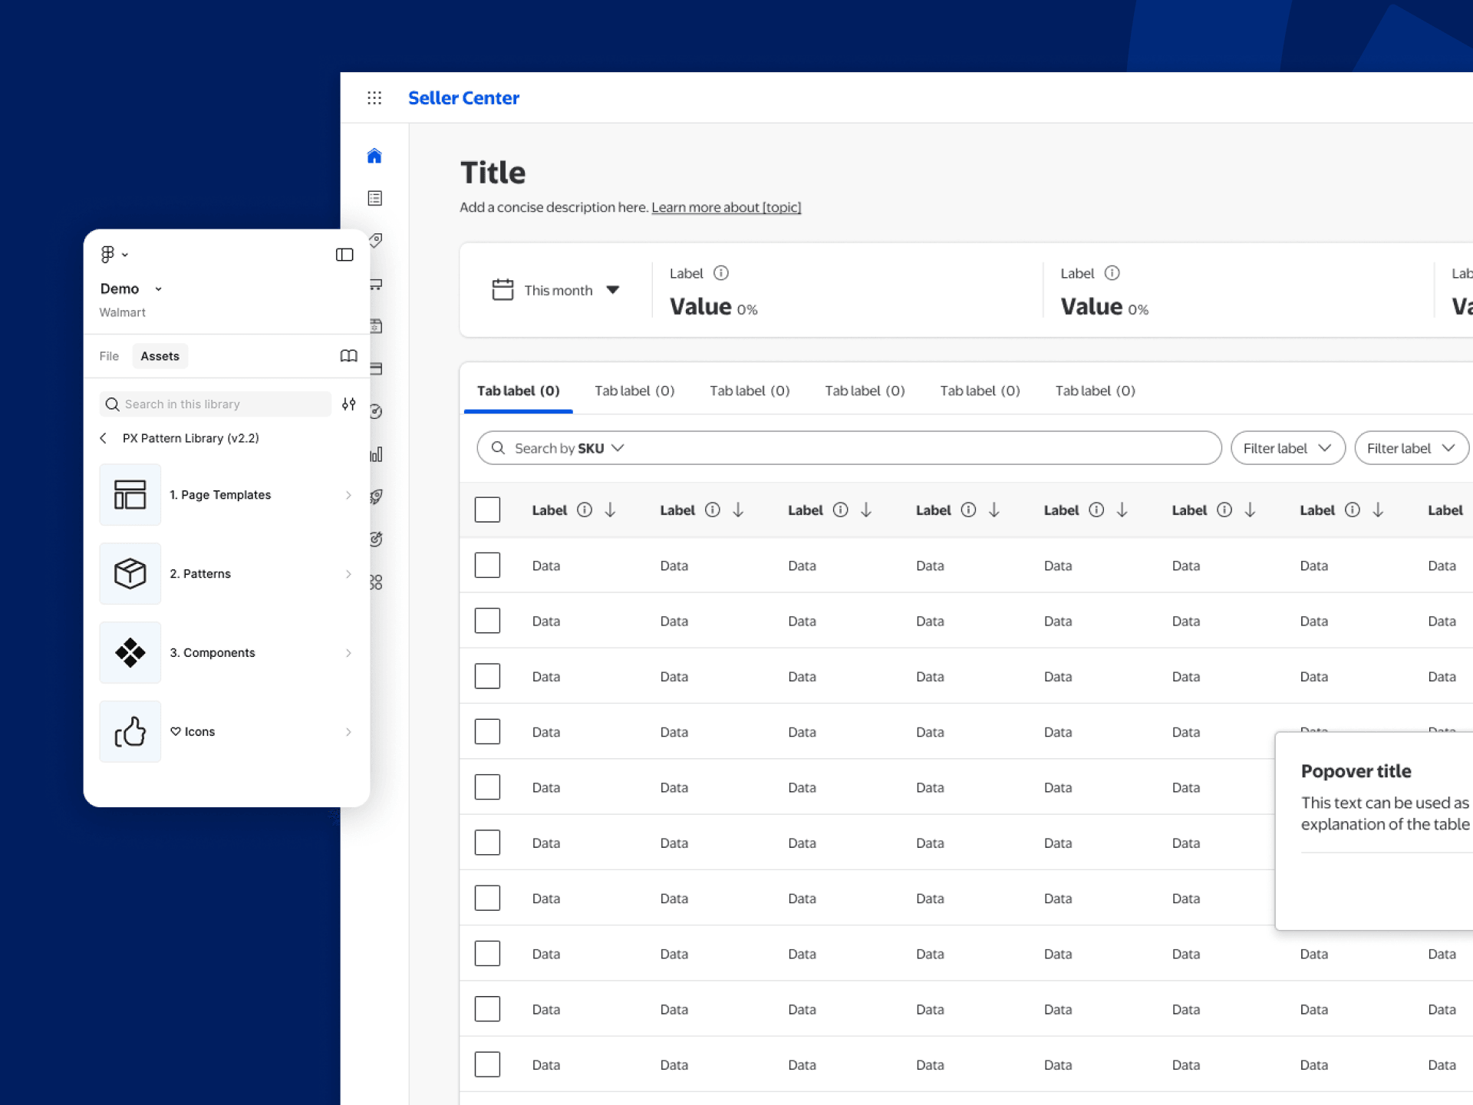The height and width of the screenshot is (1105, 1473).
Task: Check the fourth data row checkbox
Action: [x=487, y=731]
